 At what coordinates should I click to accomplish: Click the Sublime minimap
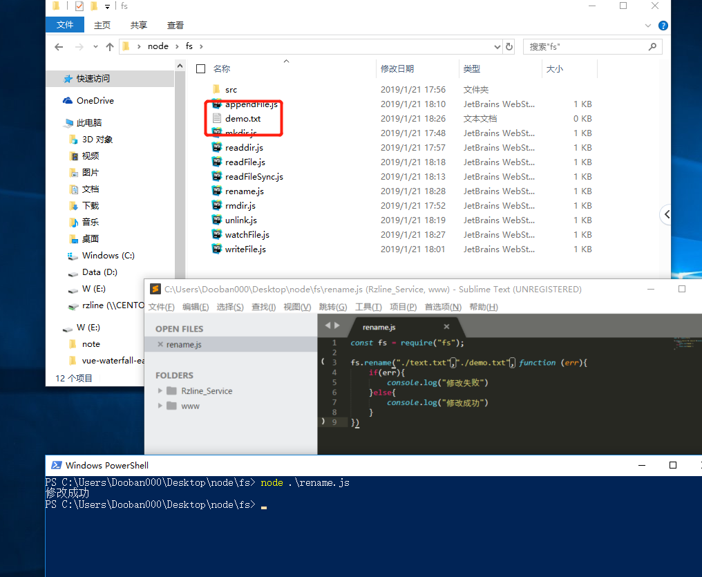coord(687,343)
